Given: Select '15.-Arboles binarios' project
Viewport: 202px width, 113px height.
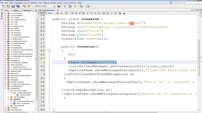Looking at the screenshot, I should coord(18,20).
